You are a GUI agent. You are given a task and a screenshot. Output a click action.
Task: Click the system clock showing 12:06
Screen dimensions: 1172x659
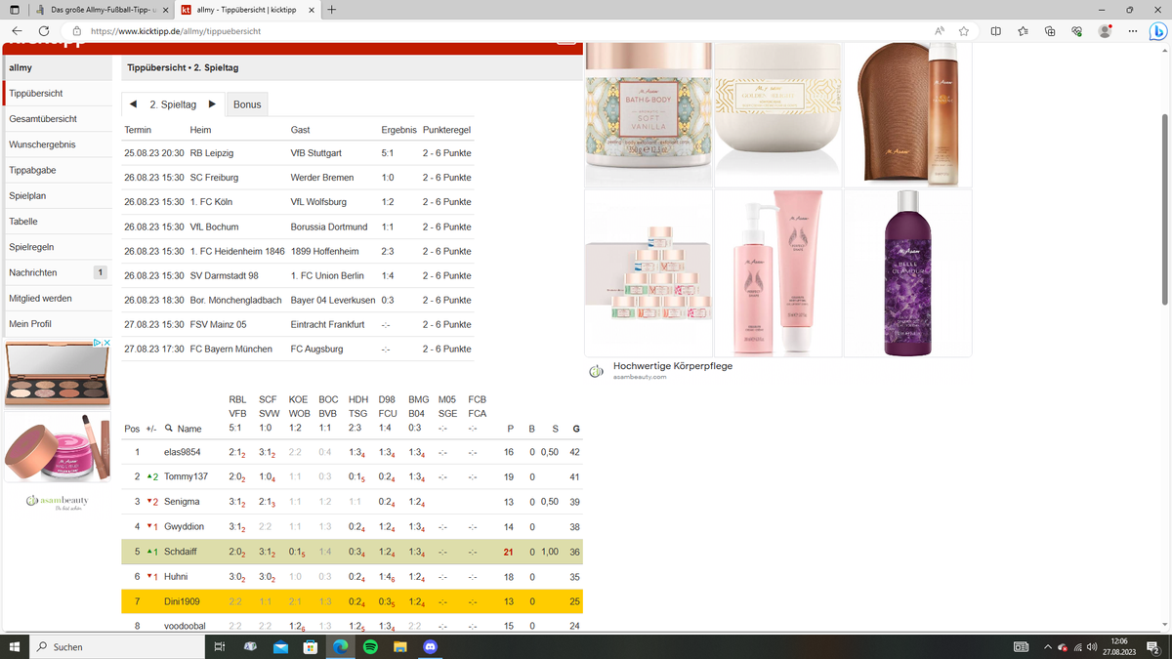pyautogui.click(x=1117, y=641)
